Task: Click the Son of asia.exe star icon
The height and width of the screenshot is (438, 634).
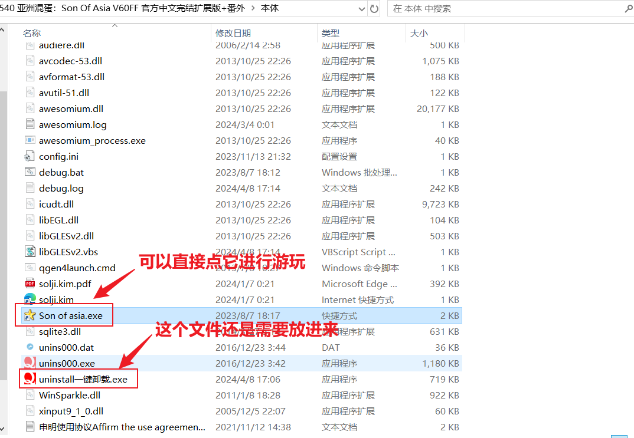Action: pos(30,315)
